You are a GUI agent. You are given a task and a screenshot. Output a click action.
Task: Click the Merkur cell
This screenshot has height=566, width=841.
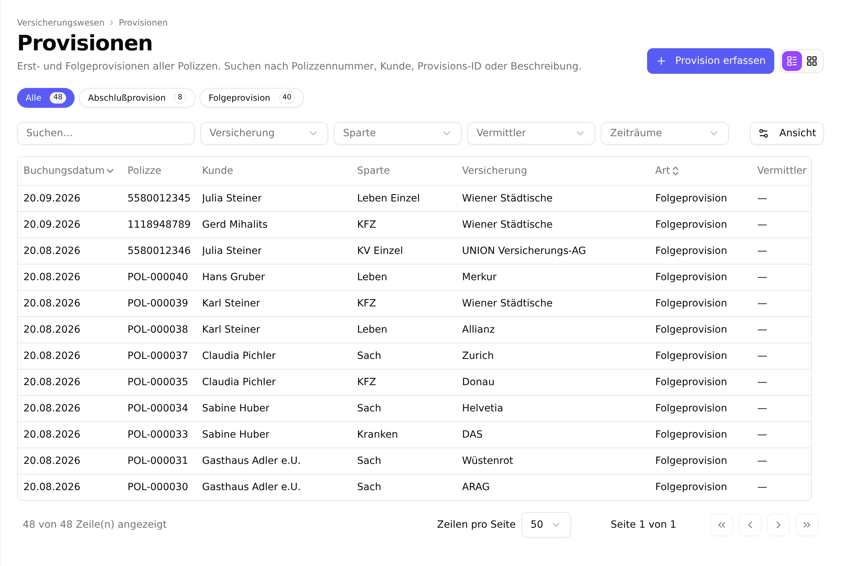[479, 277]
